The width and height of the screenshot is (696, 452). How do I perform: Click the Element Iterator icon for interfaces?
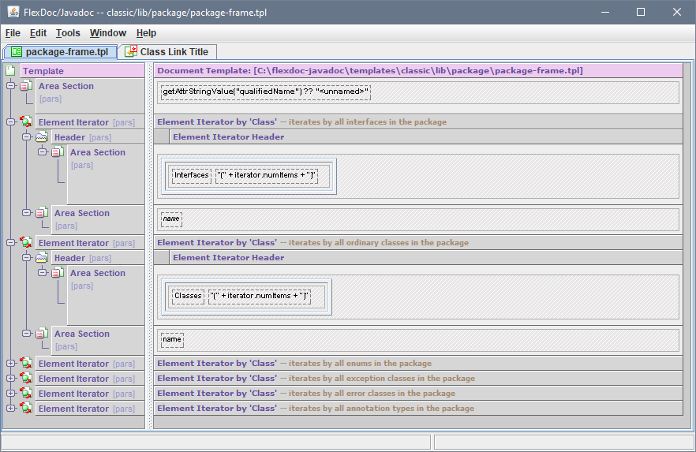[26, 122]
